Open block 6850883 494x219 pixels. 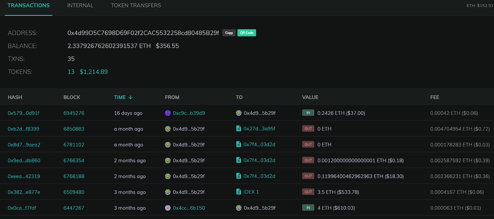pyautogui.click(x=74, y=129)
